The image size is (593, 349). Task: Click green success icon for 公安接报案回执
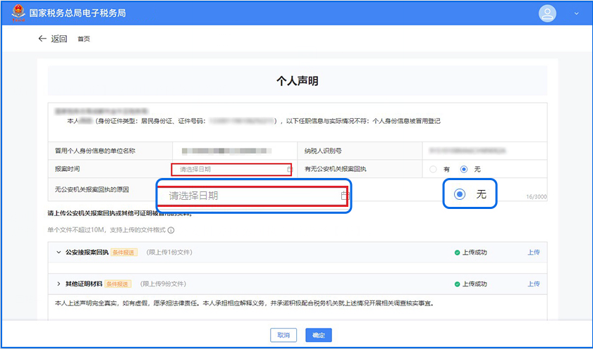pos(457,252)
